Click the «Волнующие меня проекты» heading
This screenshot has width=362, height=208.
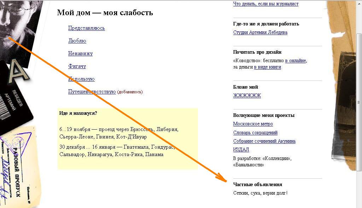(264, 115)
